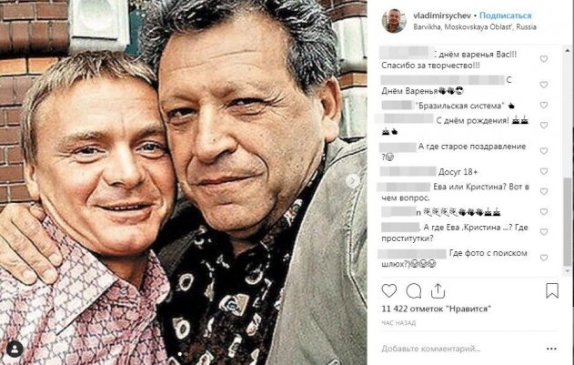Image resolution: width=574 pixels, height=365 pixels.
Task: Like the 'А где старое поздравление' comment
Action: 544,150
